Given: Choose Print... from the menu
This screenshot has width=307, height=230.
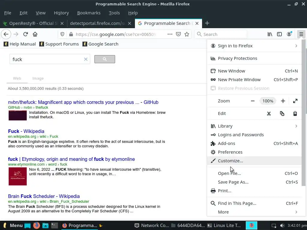Looking at the screenshot, I should [x=254, y=191].
